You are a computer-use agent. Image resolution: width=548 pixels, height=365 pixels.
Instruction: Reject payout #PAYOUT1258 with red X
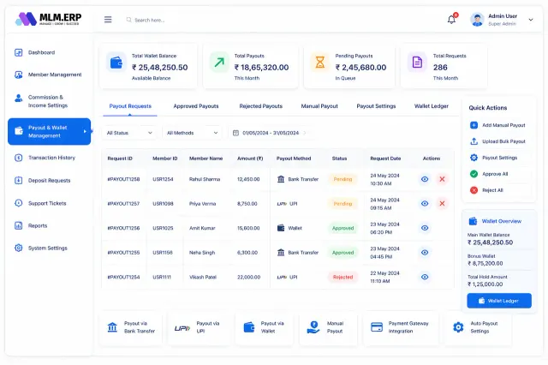(442, 179)
